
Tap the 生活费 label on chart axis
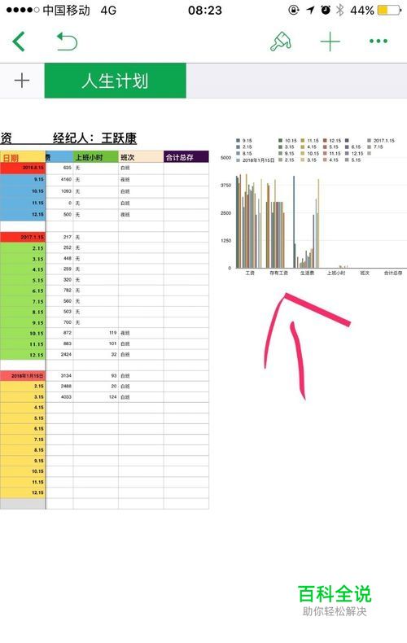(x=307, y=273)
